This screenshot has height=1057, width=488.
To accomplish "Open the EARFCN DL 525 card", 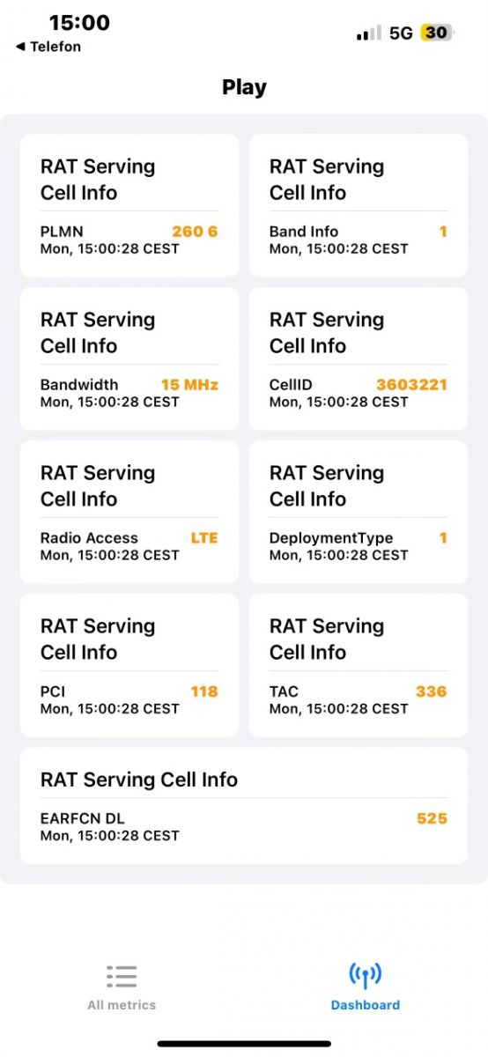I will (x=244, y=805).
